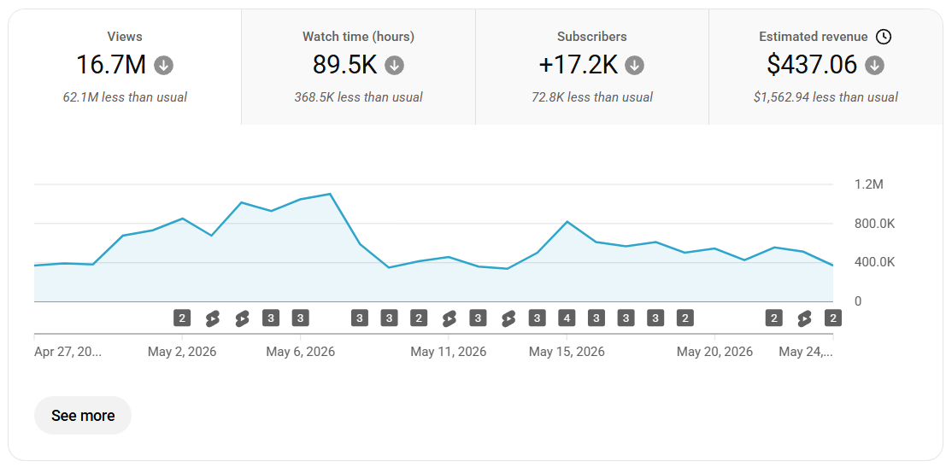946x467 pixels.
Task: Open the 3-videos marker above May 6, 2026
Action: pyautogui.click(x=301, y=318)
